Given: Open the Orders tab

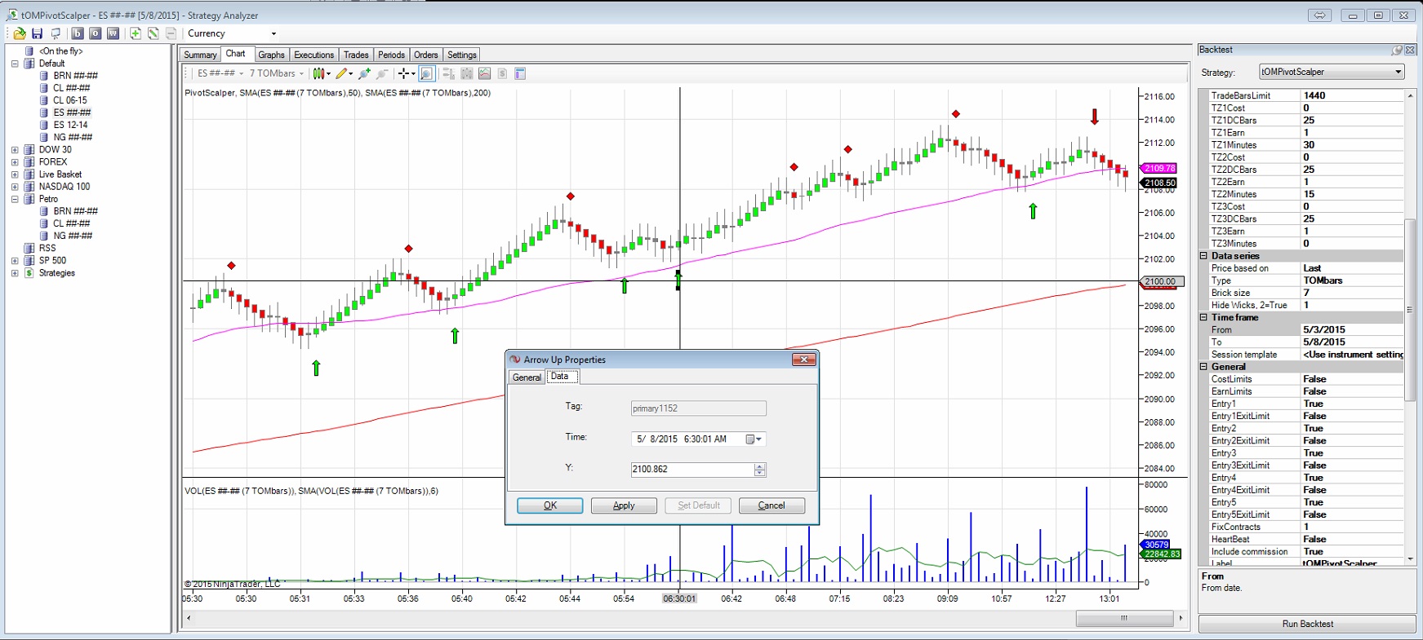Looking at the screenshot, I should pos(426,55).
